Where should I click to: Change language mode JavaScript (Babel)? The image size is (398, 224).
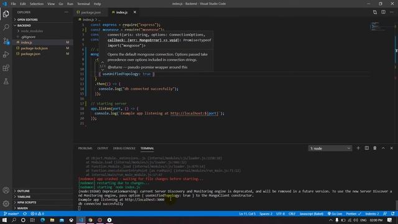(x=312, y=213)
